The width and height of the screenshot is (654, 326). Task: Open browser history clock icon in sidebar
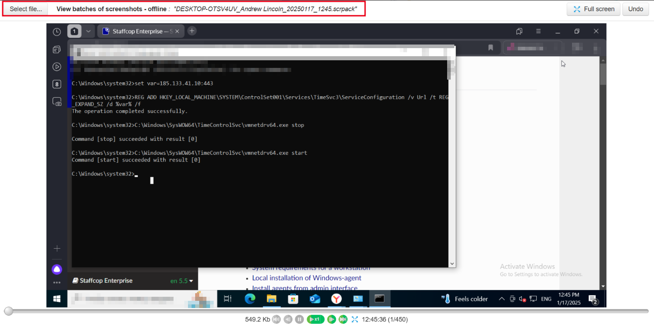click(x=57, y=32)
